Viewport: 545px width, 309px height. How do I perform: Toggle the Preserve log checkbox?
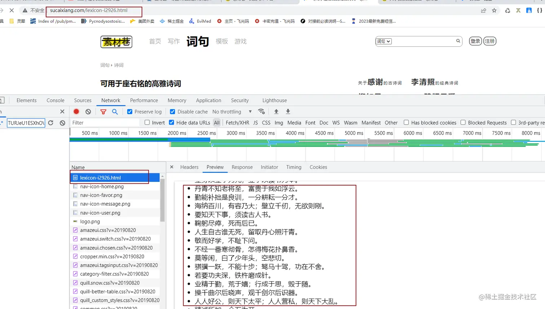coord(130,112)
